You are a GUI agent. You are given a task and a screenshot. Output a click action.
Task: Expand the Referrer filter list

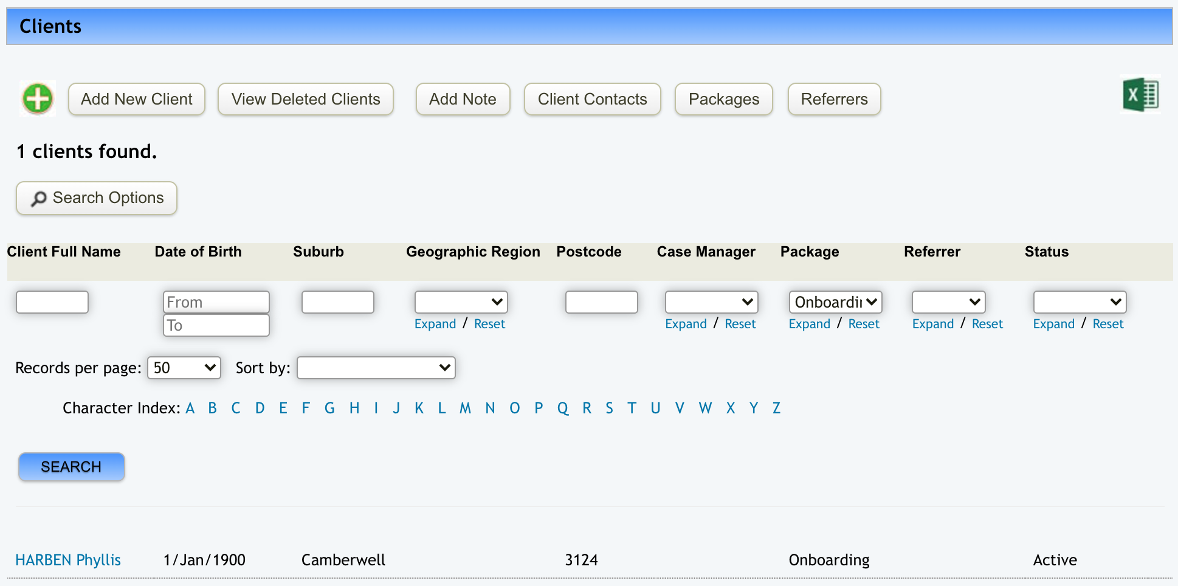[x=932, y=324]
